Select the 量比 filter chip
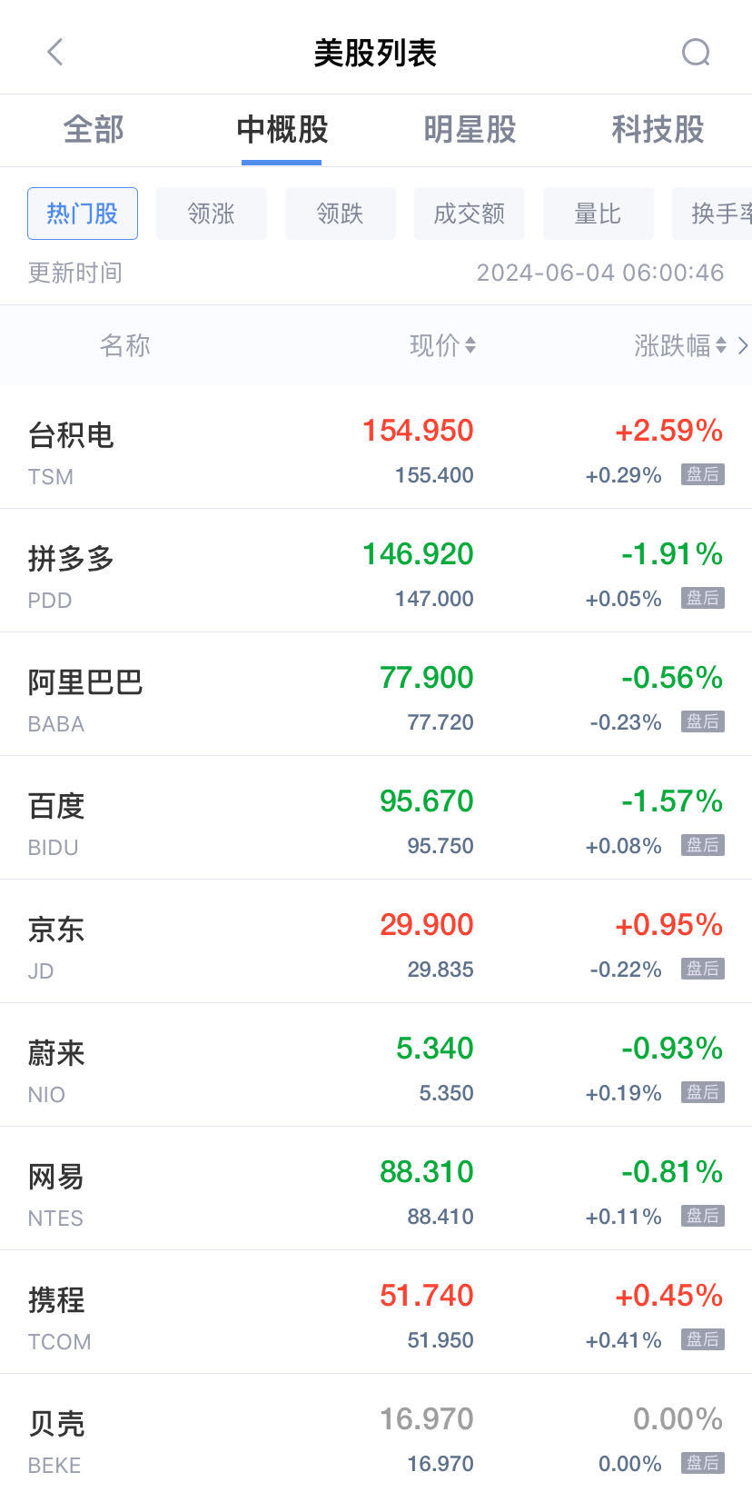The width and height of the screenshot is (752, 1492). (x=598, y=214)
